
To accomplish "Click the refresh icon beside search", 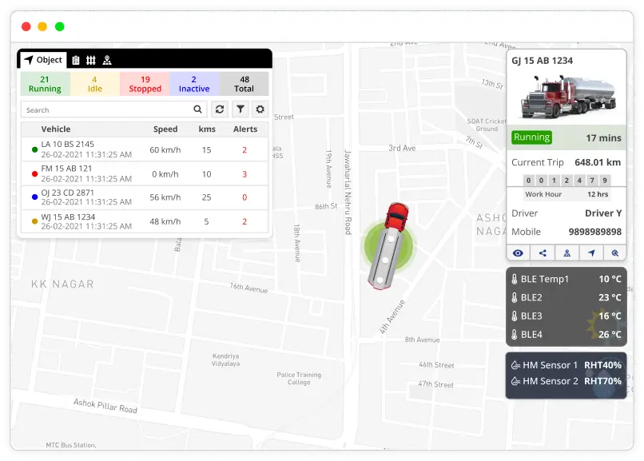I will (220, 109).
